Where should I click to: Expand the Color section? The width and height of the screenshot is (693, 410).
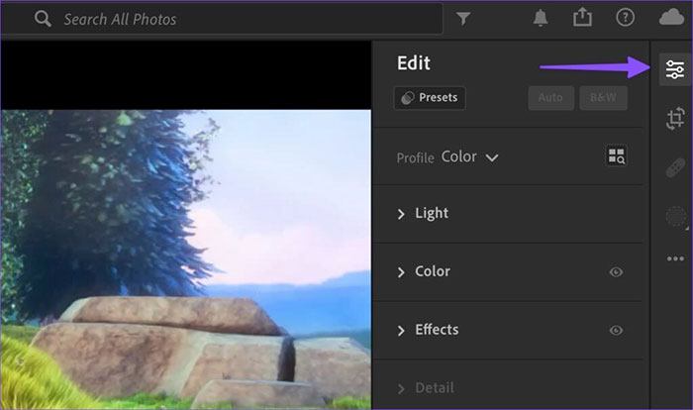coord(424,271)
